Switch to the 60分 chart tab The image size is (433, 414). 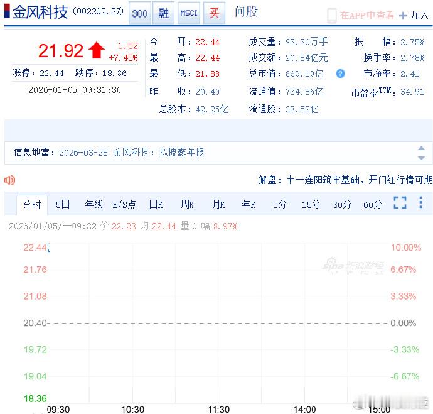(373, 205)
